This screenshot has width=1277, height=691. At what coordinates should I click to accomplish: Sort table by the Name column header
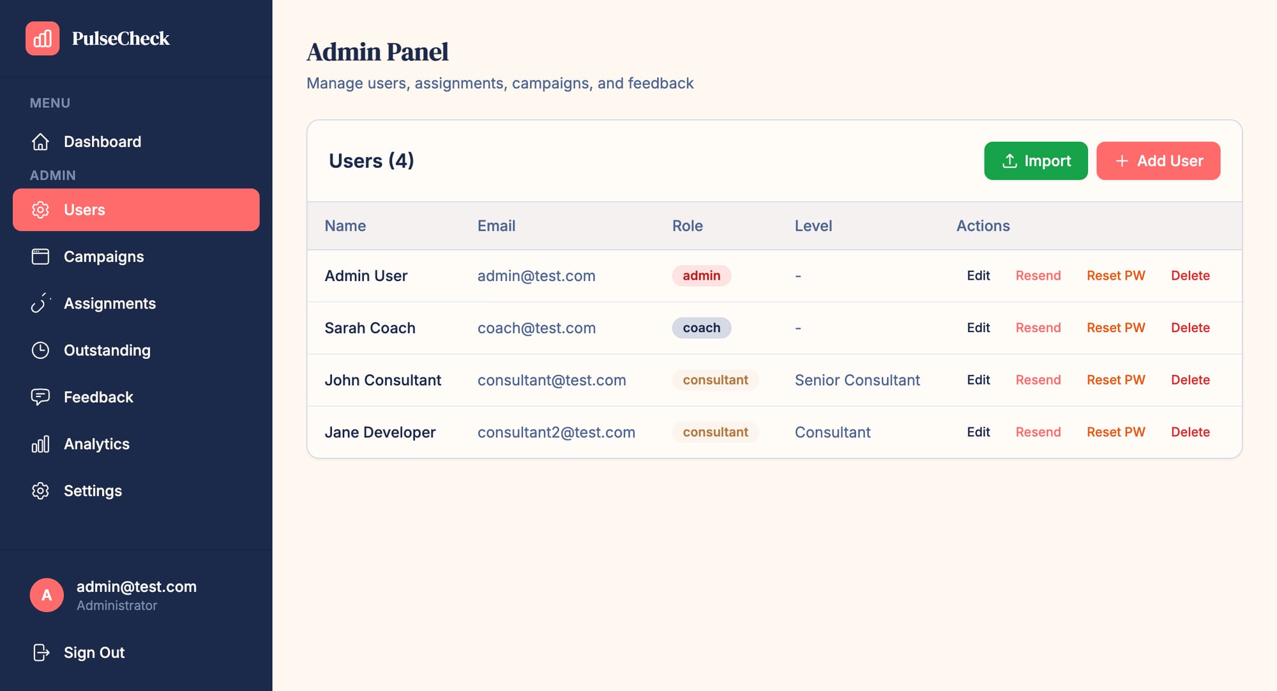click(x=345, y=225)
